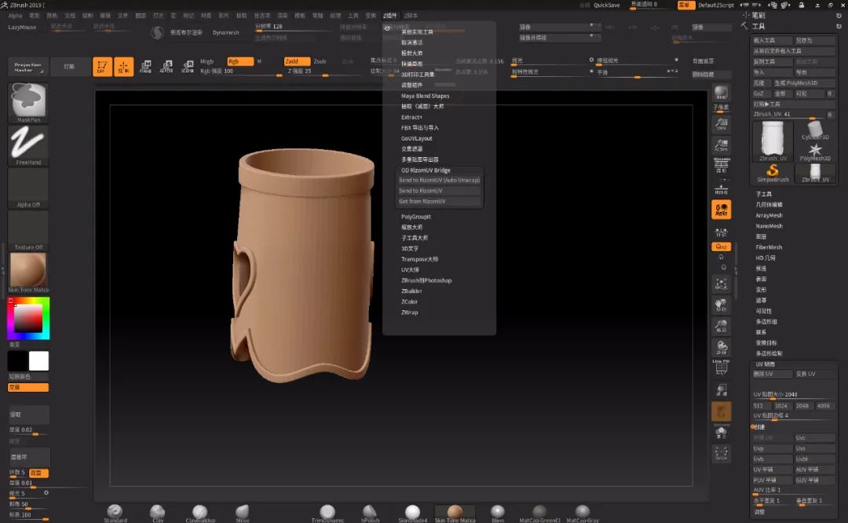This screenshot has width=848, height=523.
Task: Expand the FiberMesh subpalette
Action: [769, 247]
